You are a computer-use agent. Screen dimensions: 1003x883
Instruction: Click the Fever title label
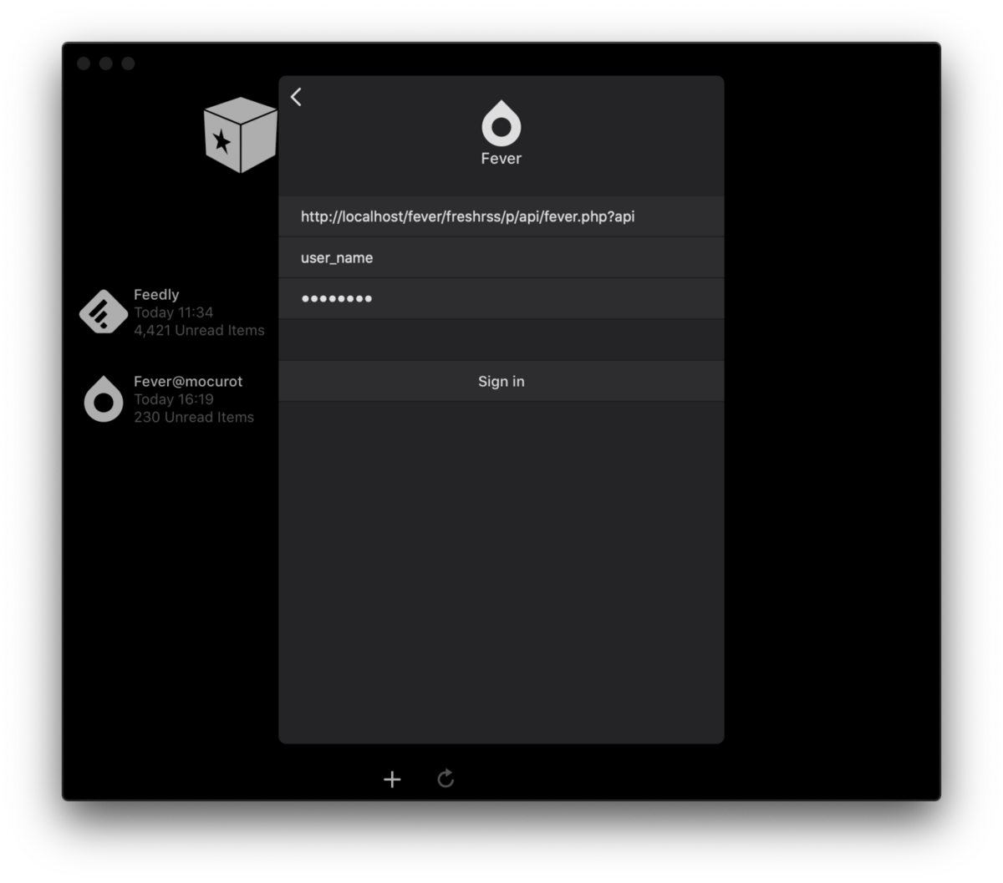(501, 159)
